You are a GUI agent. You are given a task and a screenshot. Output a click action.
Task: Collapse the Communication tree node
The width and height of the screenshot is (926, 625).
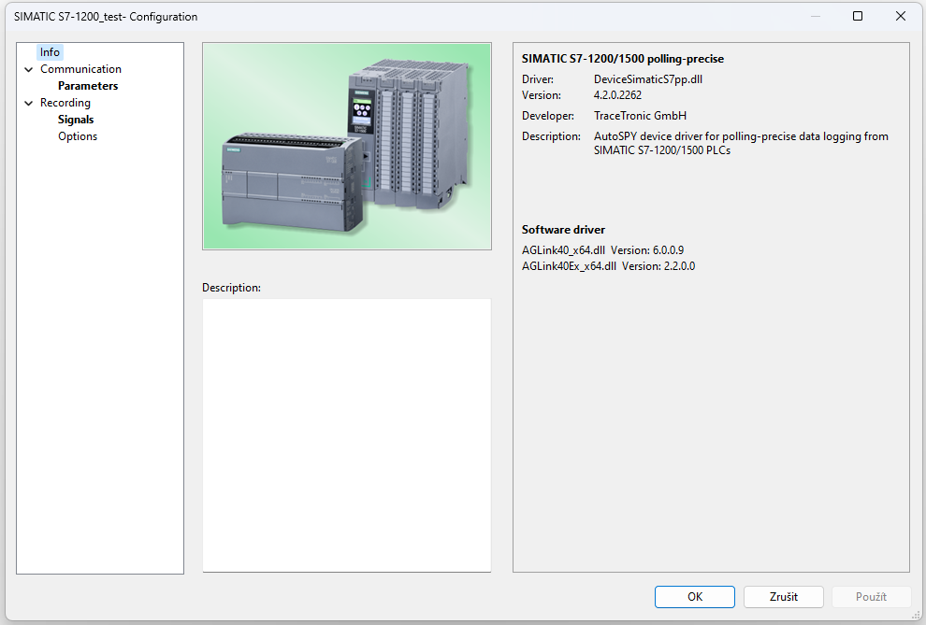coord(28,69)
